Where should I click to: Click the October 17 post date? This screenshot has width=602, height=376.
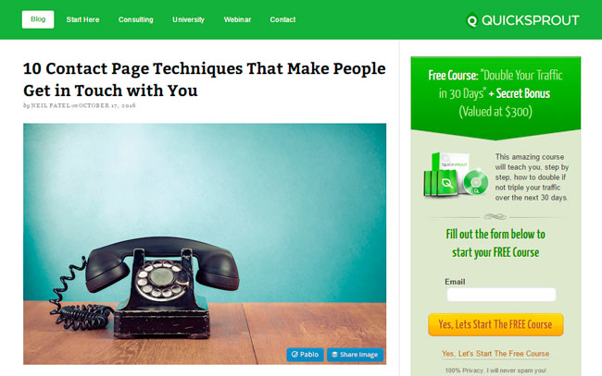[x=107, y=105]
